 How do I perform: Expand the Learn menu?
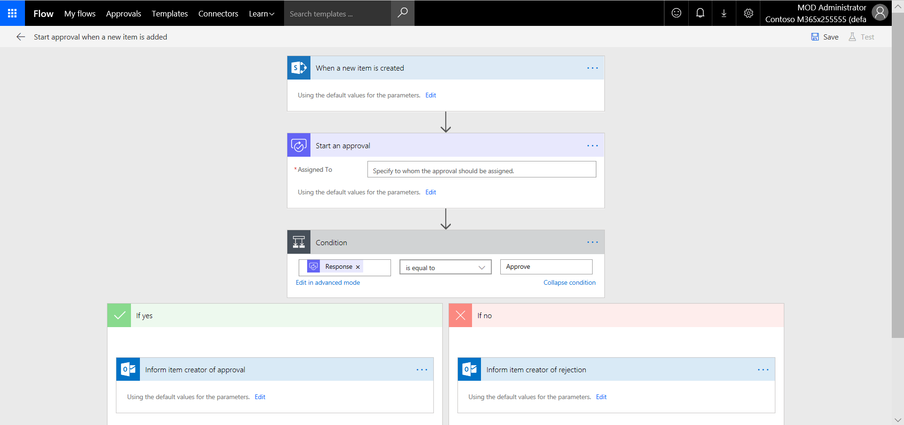(x=261, y=14)
